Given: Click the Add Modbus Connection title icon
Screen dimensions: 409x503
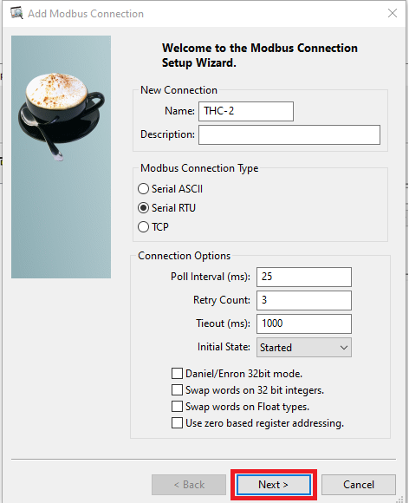Looking at the screenshot, I should click(16, 13).
